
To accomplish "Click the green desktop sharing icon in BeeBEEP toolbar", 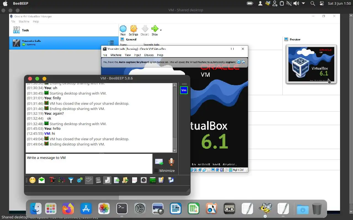I will pyautogui.click(x=153, y=180).
